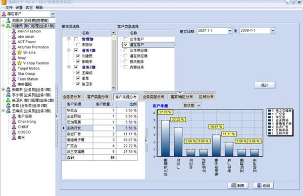Screen dimensions: 303x196
Task: Click the salesperson icon for 王海成 业务员
Action: (x=8, y=111)
